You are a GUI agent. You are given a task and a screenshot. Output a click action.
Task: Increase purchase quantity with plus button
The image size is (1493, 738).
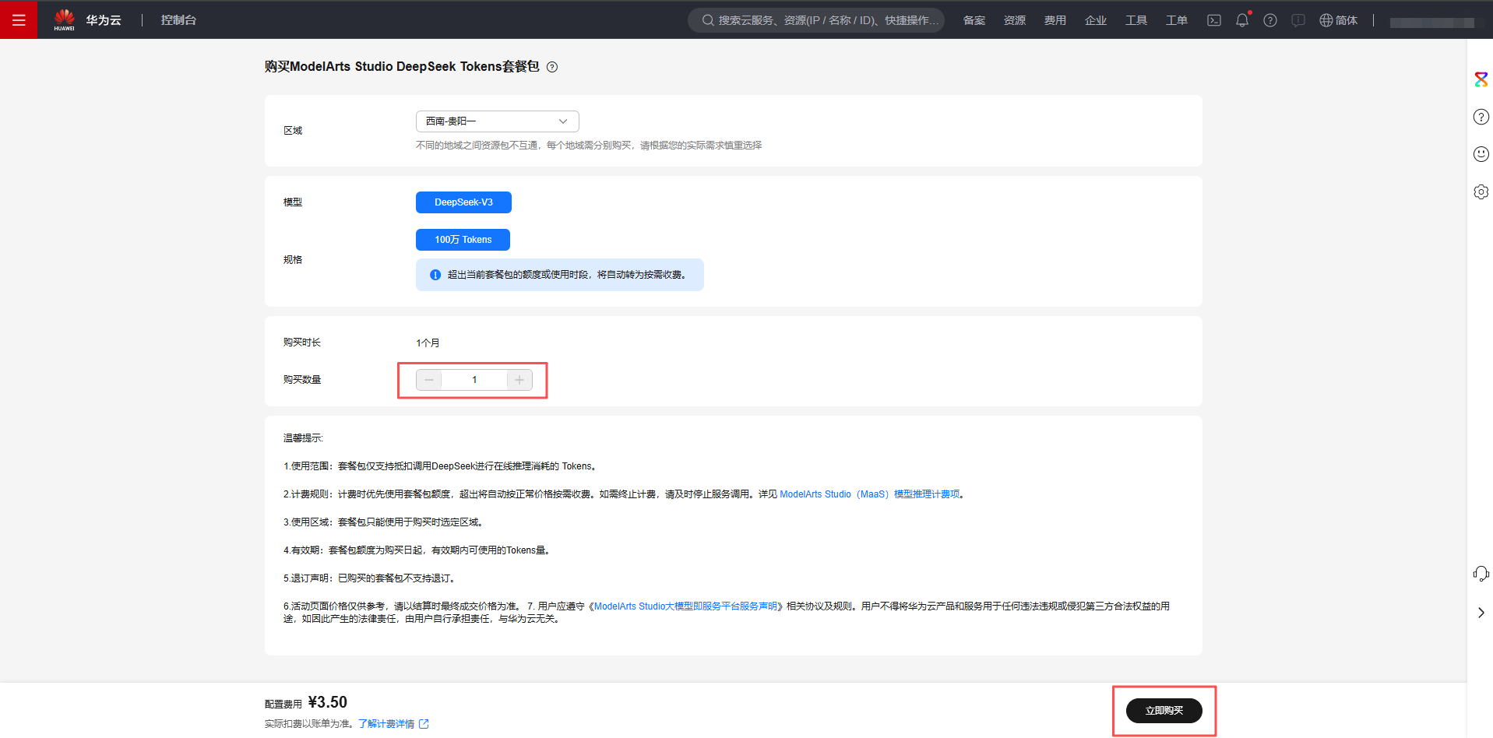[519, 380]
